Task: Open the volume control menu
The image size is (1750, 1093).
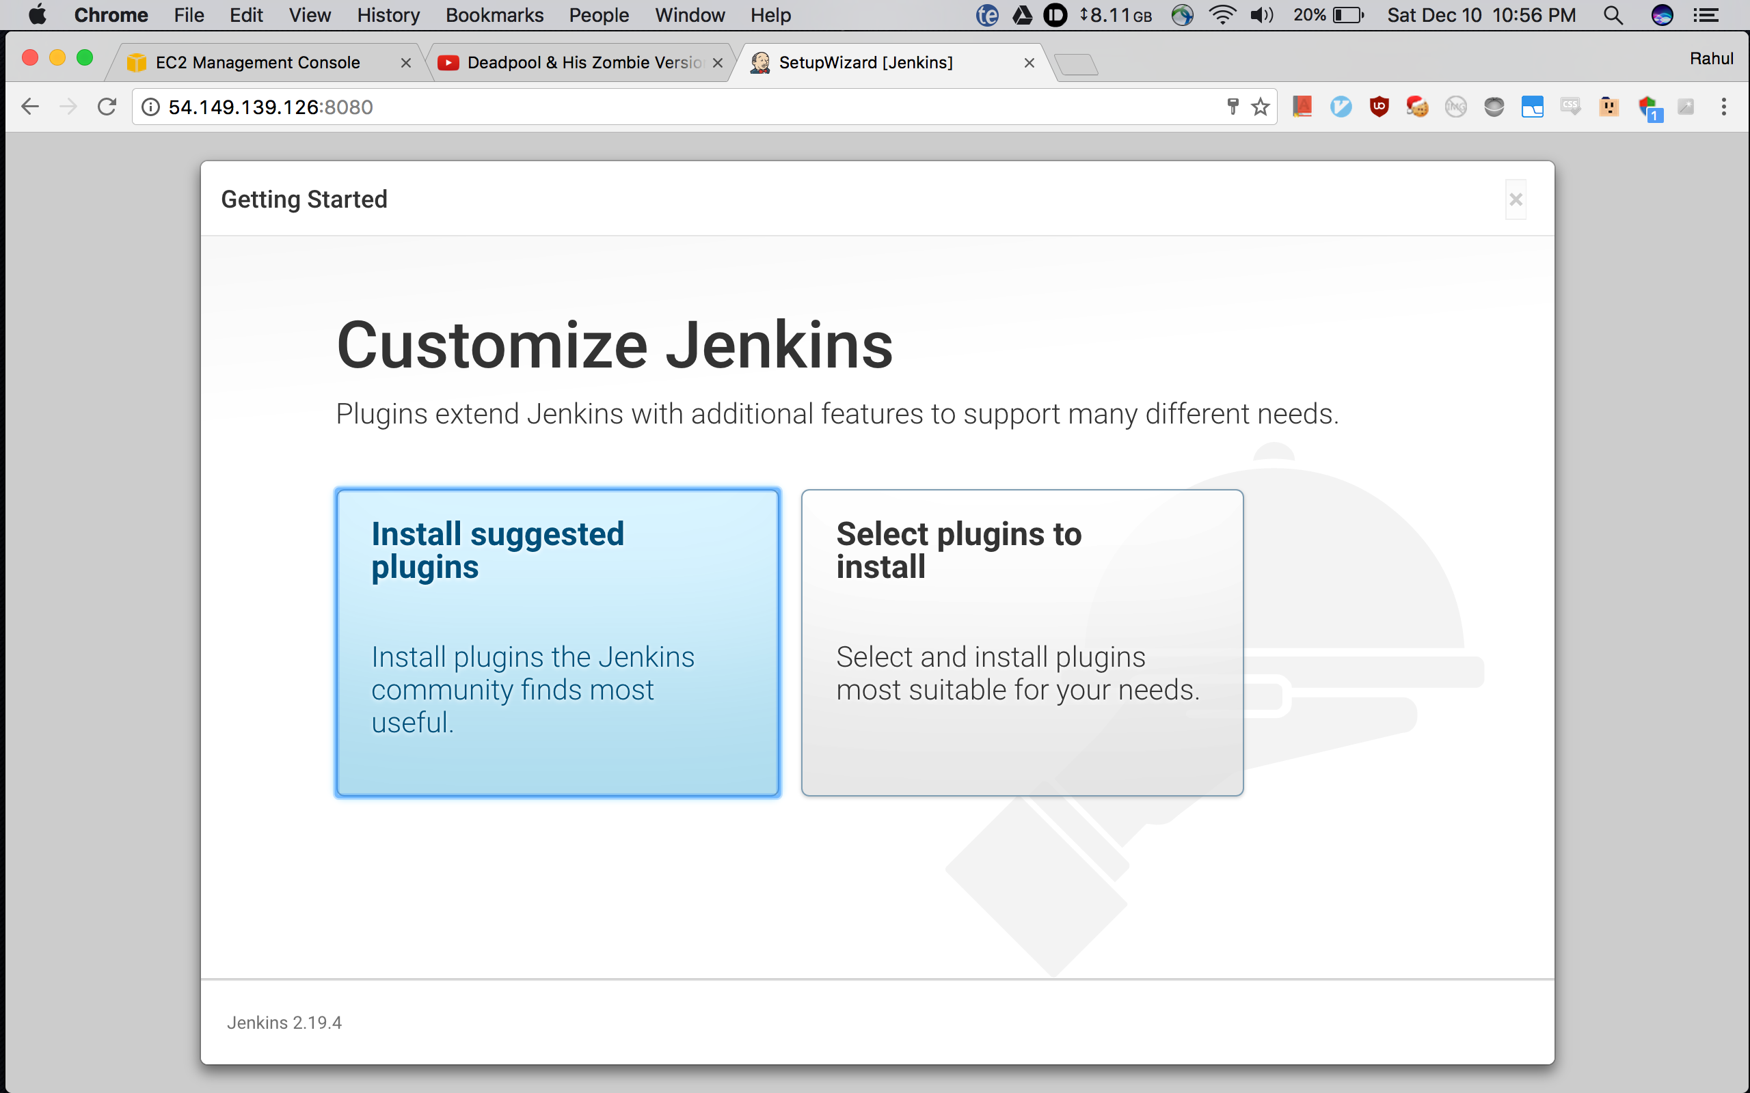Action: [x=1261, y=14]
